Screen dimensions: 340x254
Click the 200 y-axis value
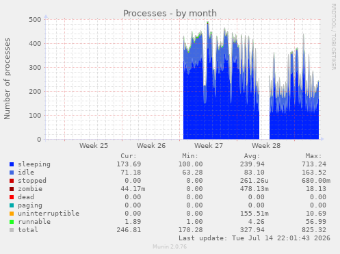35,92
